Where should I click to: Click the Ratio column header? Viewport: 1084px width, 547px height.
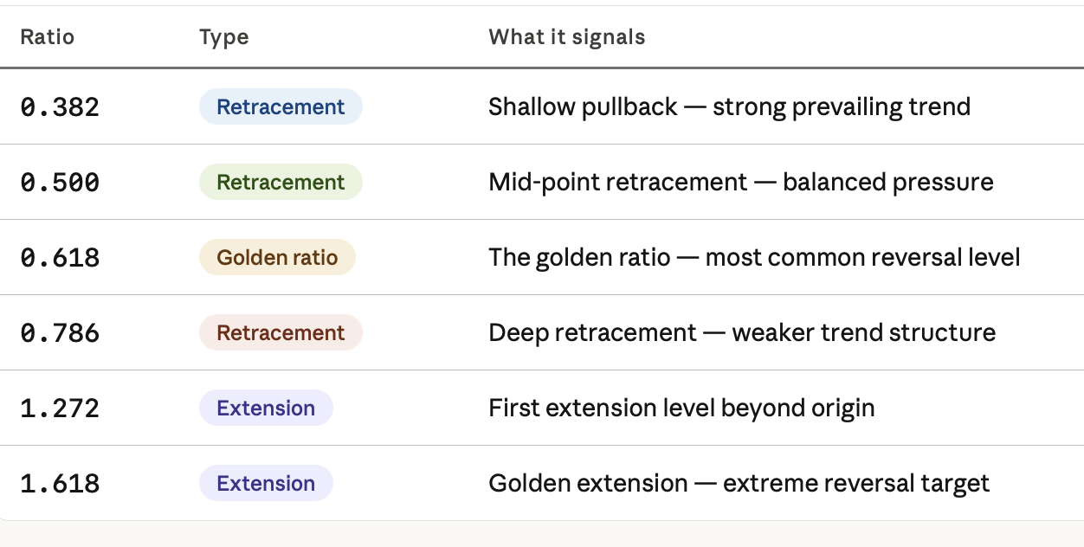tap(48, 37)
